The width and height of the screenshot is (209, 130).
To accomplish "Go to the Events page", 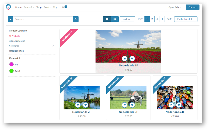I will pos(47,7).
